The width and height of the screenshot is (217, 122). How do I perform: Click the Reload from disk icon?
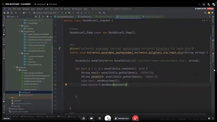12,13
